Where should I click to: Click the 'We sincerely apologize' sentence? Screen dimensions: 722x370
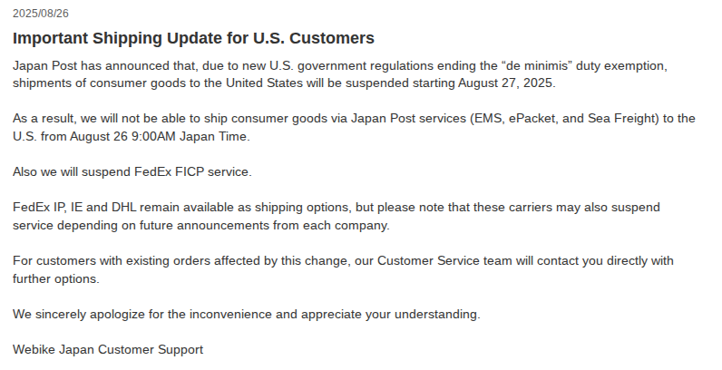247,315
